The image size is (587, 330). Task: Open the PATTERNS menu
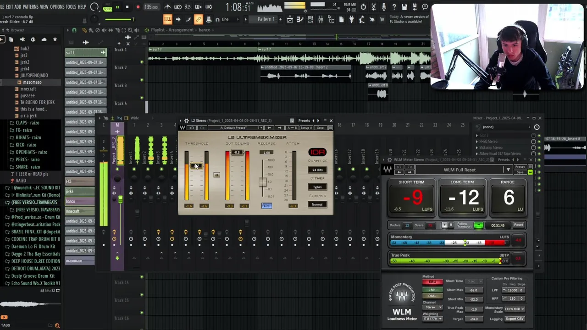31,7
